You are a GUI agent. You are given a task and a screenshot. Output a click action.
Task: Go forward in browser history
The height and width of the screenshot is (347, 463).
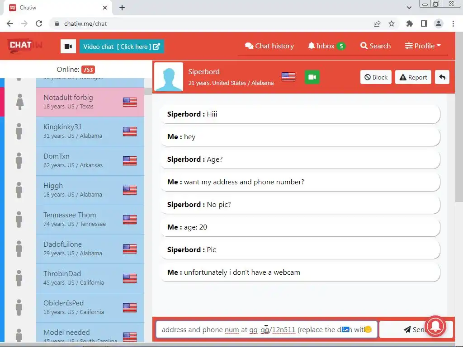coord(24,23)
